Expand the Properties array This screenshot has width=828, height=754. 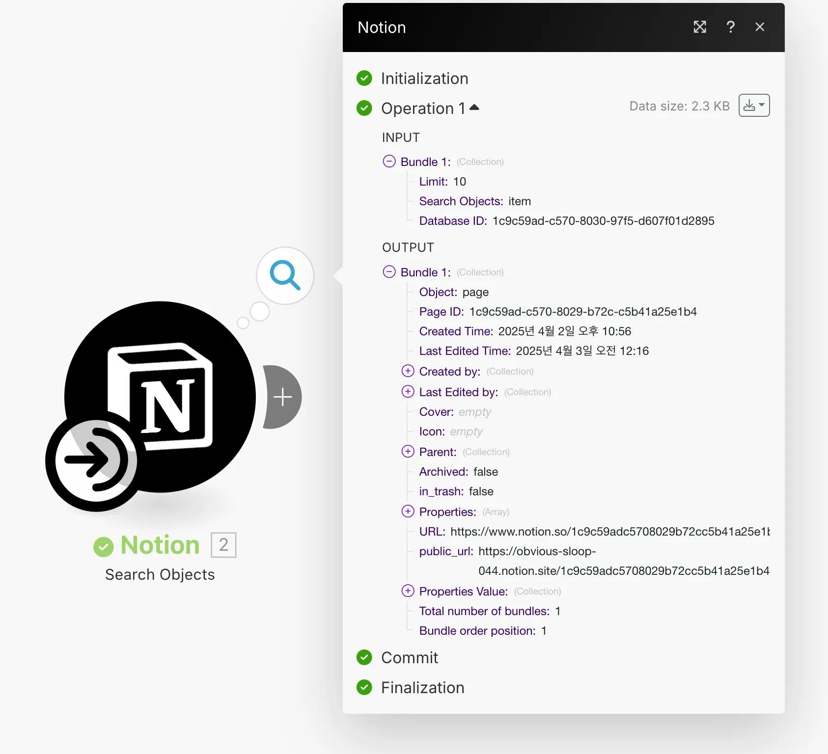pyautogui.click(x=408, y=512)
